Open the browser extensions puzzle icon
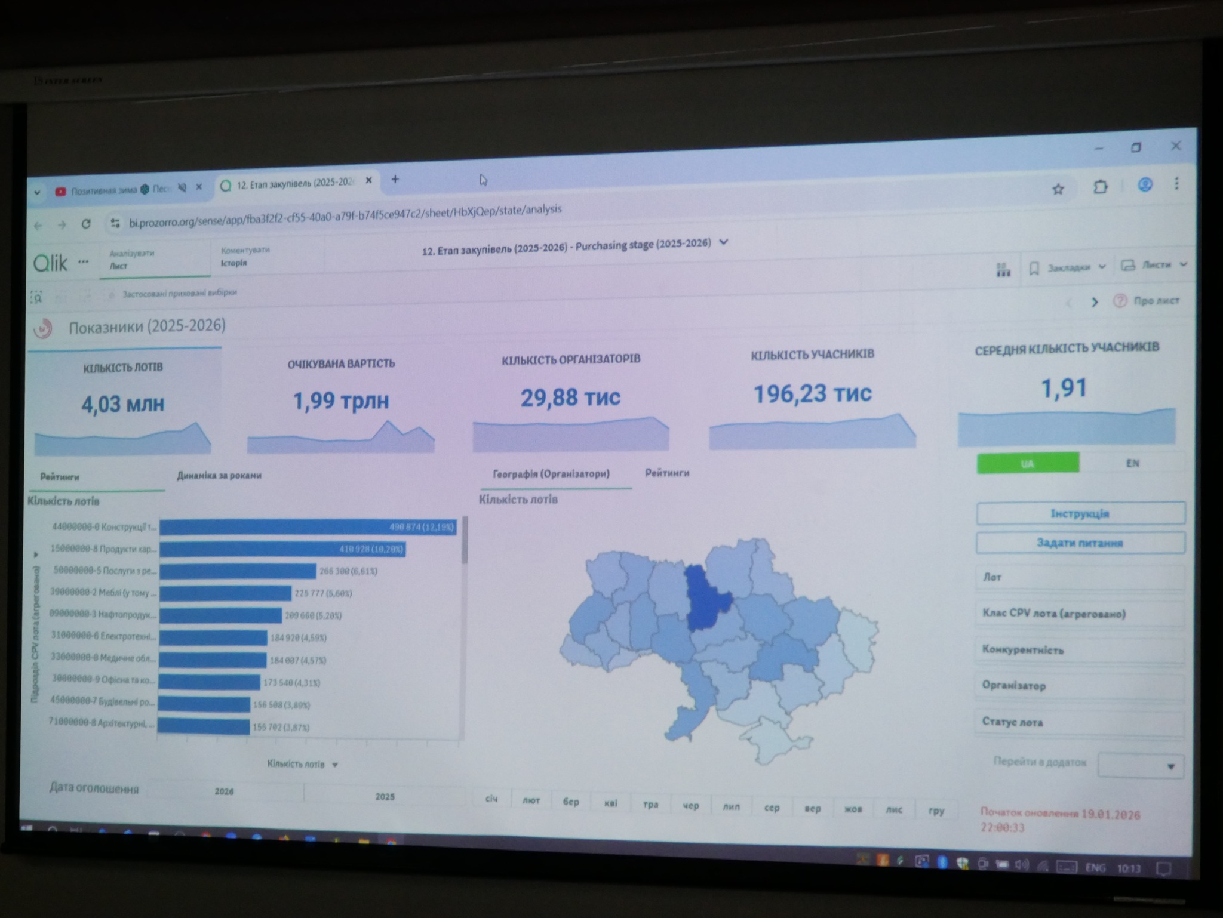The height and width of the screenshot is (918, 1223). (x=1100, y=187)
